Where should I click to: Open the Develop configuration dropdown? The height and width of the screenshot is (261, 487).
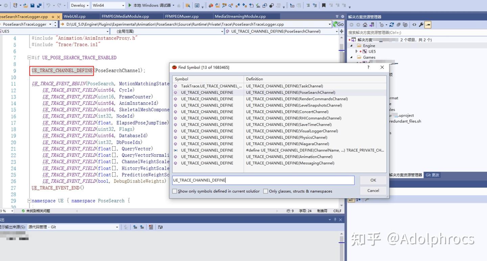[x=88, y=5]
